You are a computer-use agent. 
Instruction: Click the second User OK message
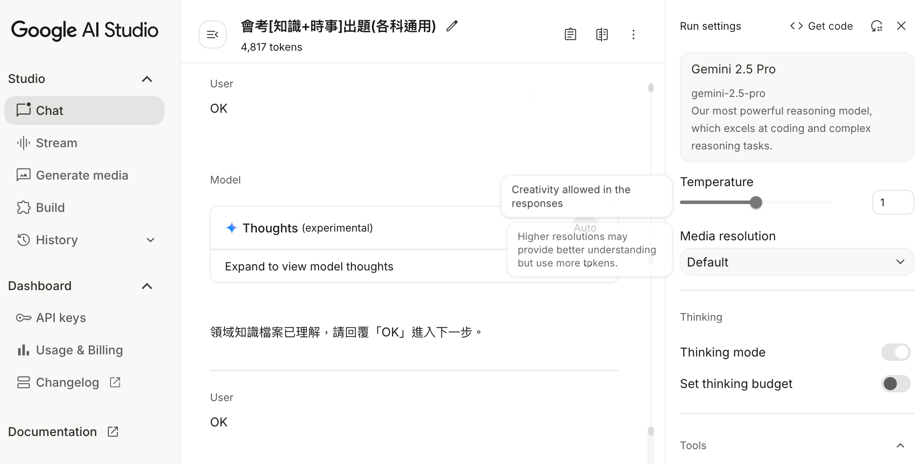[219, 422]
